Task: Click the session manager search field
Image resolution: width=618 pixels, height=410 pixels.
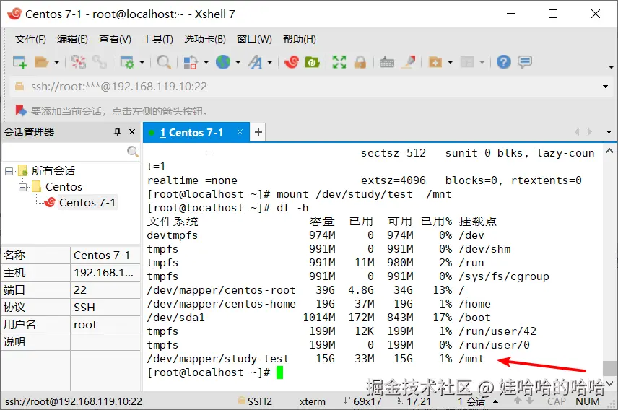Action: [65, 152]
